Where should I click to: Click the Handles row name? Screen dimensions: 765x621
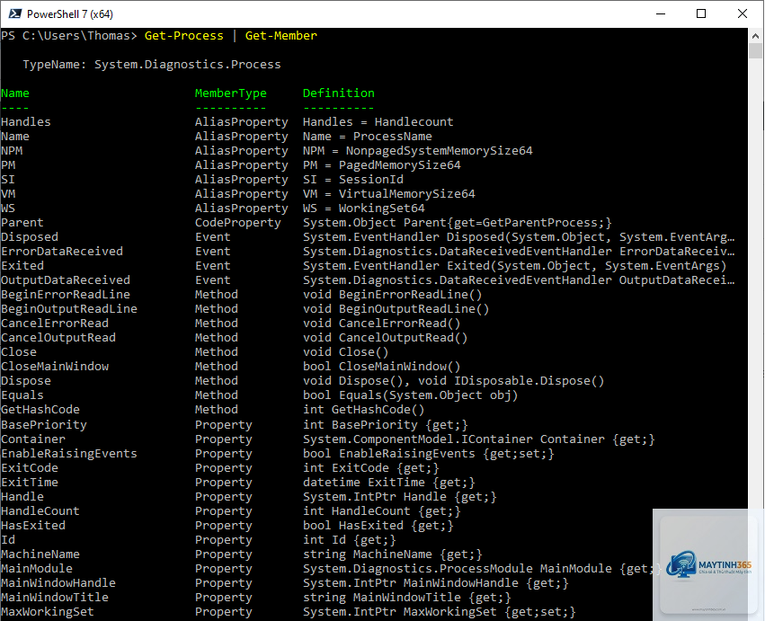(x=26, y=122)
